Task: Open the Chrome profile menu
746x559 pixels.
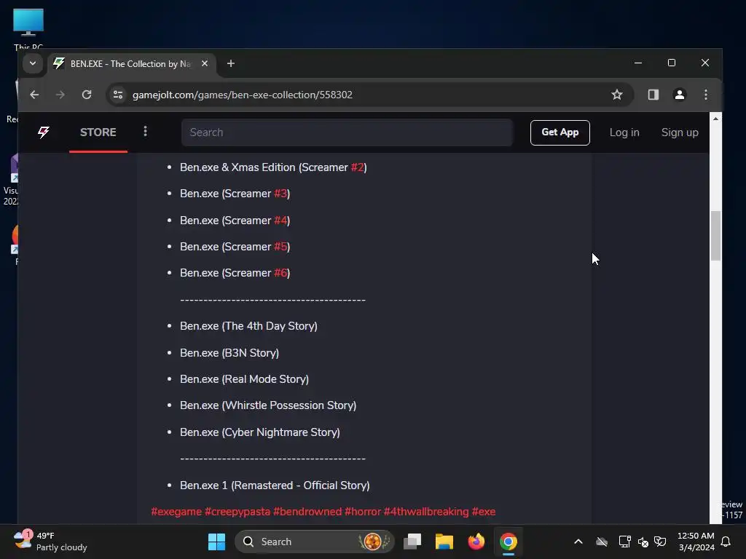Action: coord(680,95)
